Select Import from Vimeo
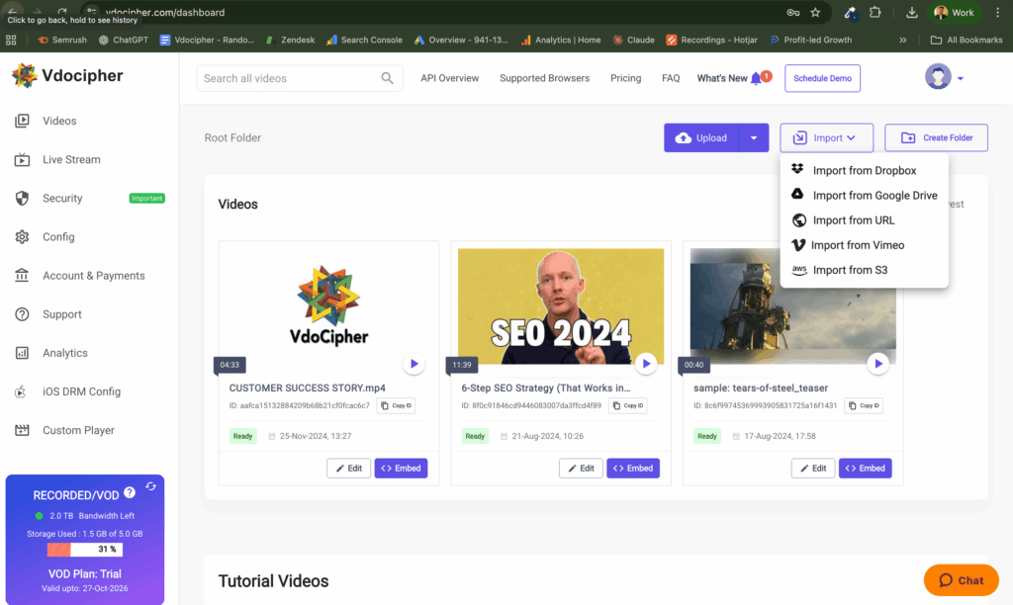The height and width of the screenshot is (605, 1013). point(857,244)
